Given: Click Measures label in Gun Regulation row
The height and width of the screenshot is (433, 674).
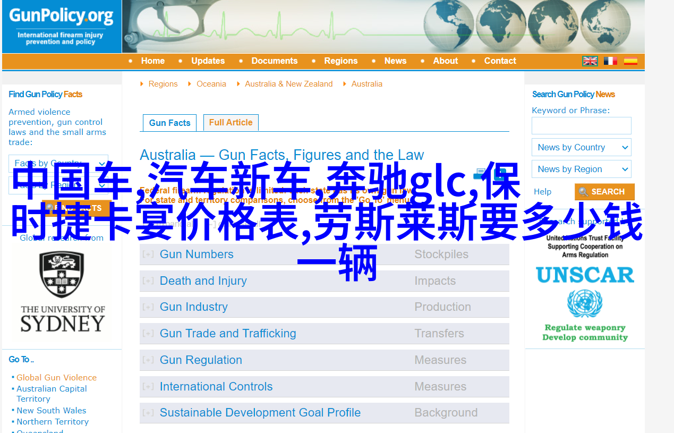Looking at the screenshot, I should pyautogui.click(x=441, y=360).
